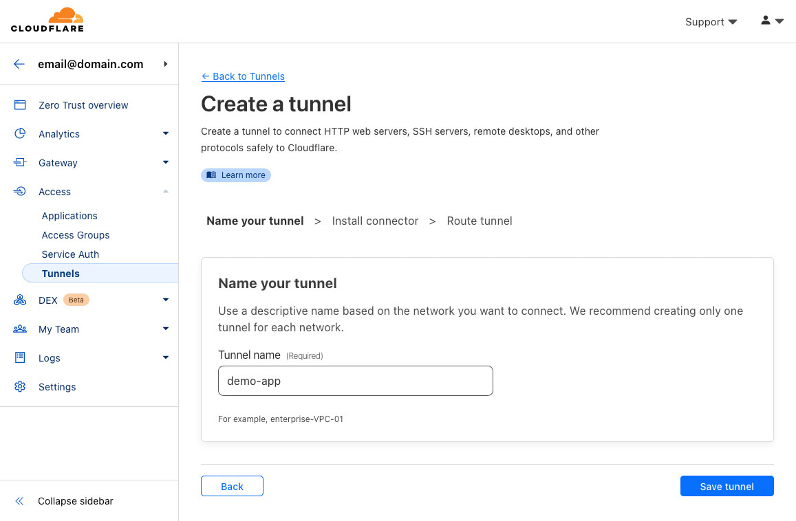Click the My Team people icon

click(x=20, y=329)
